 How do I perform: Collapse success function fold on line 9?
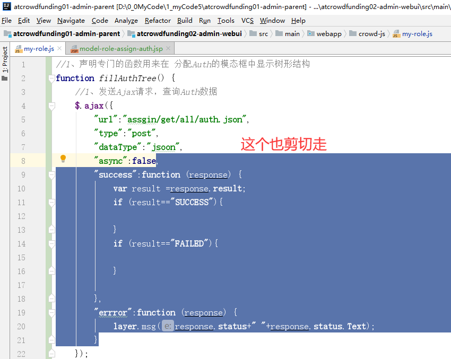[x=52, y=175]
